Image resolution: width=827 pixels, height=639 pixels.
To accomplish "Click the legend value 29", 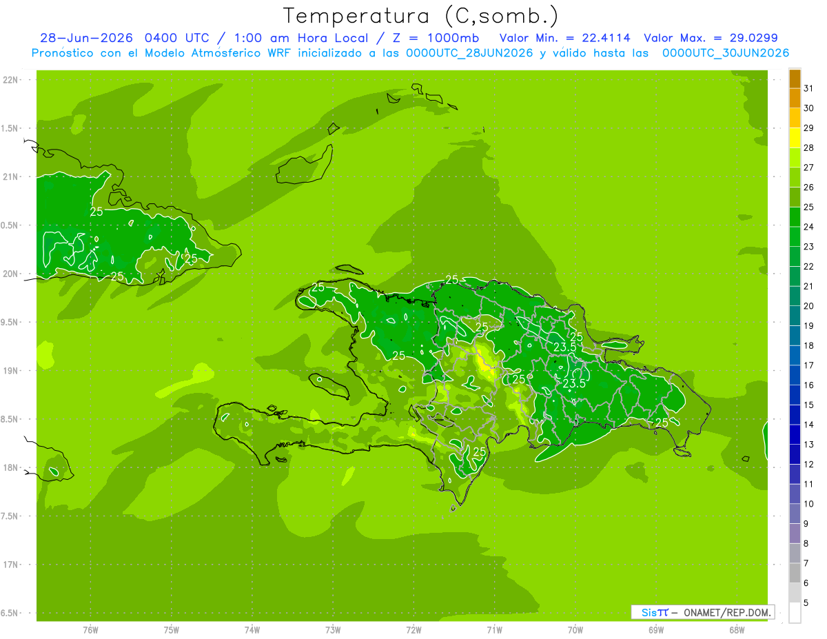I will point(809,128).
